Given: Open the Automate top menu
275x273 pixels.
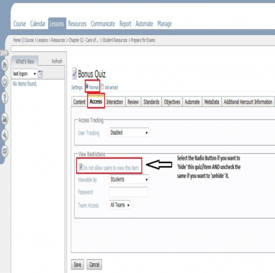Looking at the screenshot, I should [144, 24].
